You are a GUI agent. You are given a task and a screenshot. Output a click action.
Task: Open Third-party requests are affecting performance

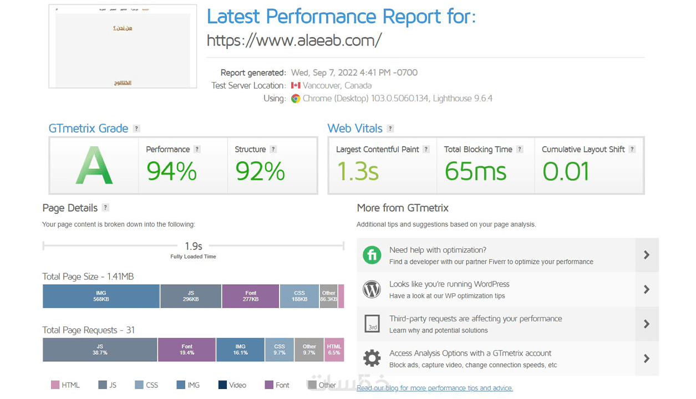(x=507, y=324)
